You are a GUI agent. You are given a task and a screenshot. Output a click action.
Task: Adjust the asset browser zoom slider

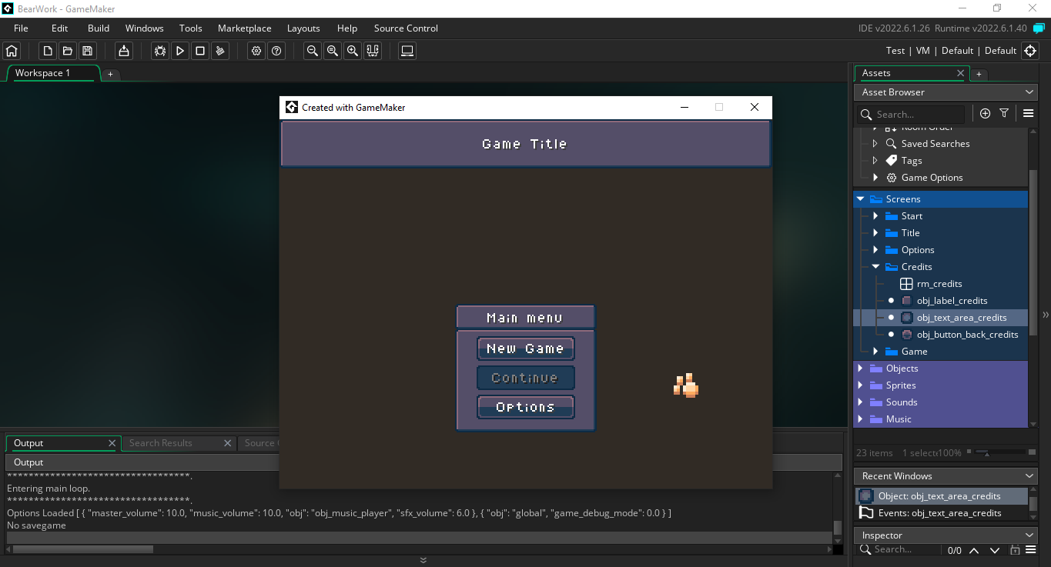(986, 452)
